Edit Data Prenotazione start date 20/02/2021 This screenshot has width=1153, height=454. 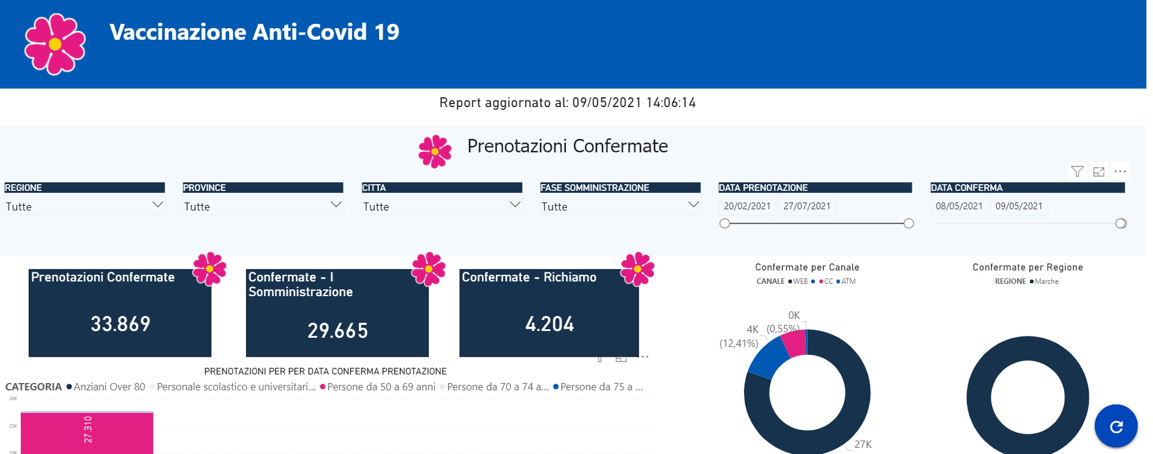pyautogui.click(x=747, y=206)
